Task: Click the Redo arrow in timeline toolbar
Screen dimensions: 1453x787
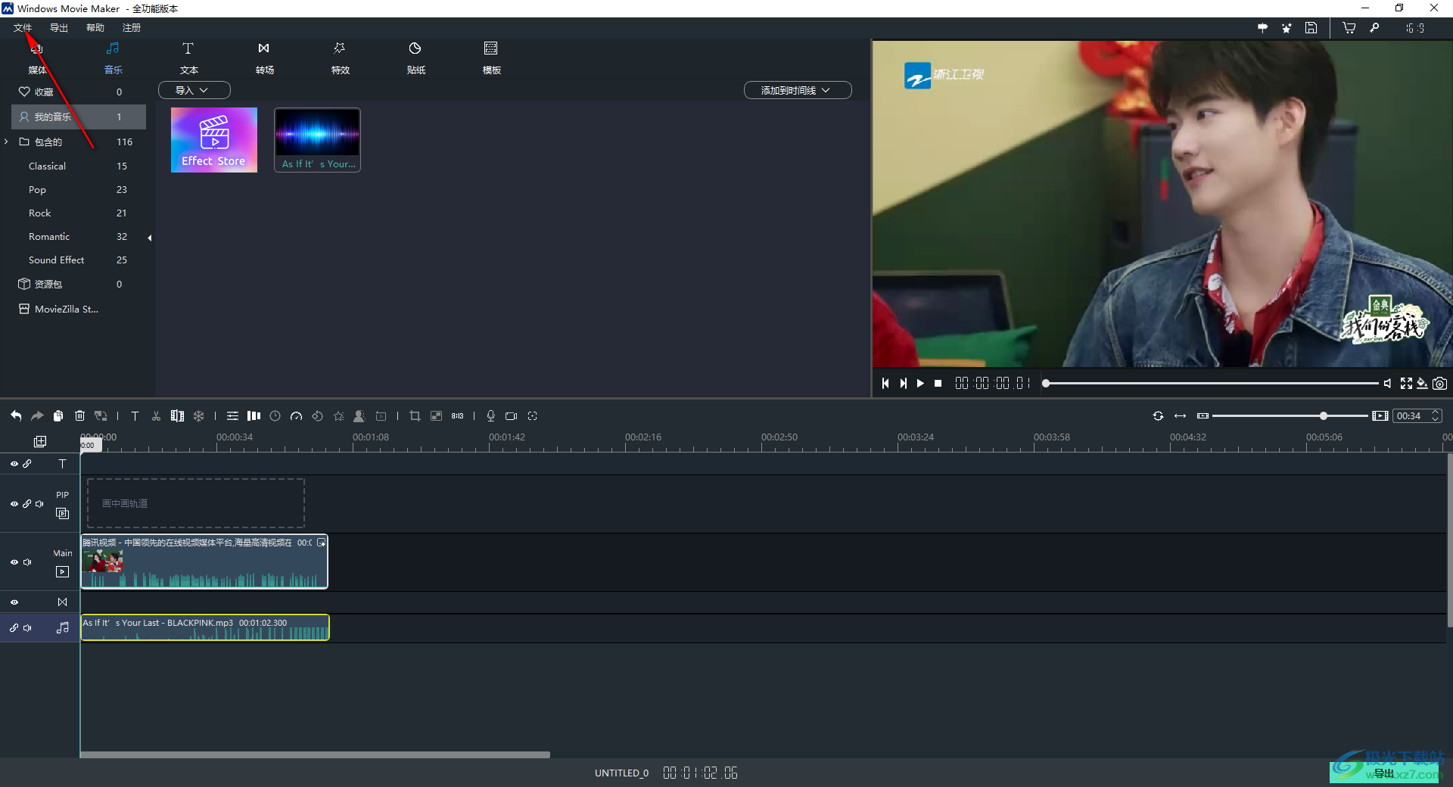Action: point(37,415)
